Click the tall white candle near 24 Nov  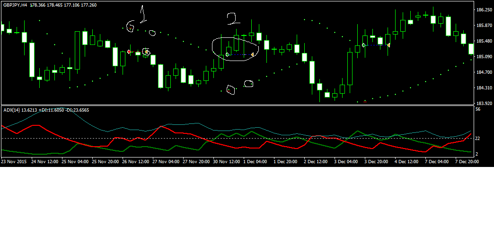(32, 60)
